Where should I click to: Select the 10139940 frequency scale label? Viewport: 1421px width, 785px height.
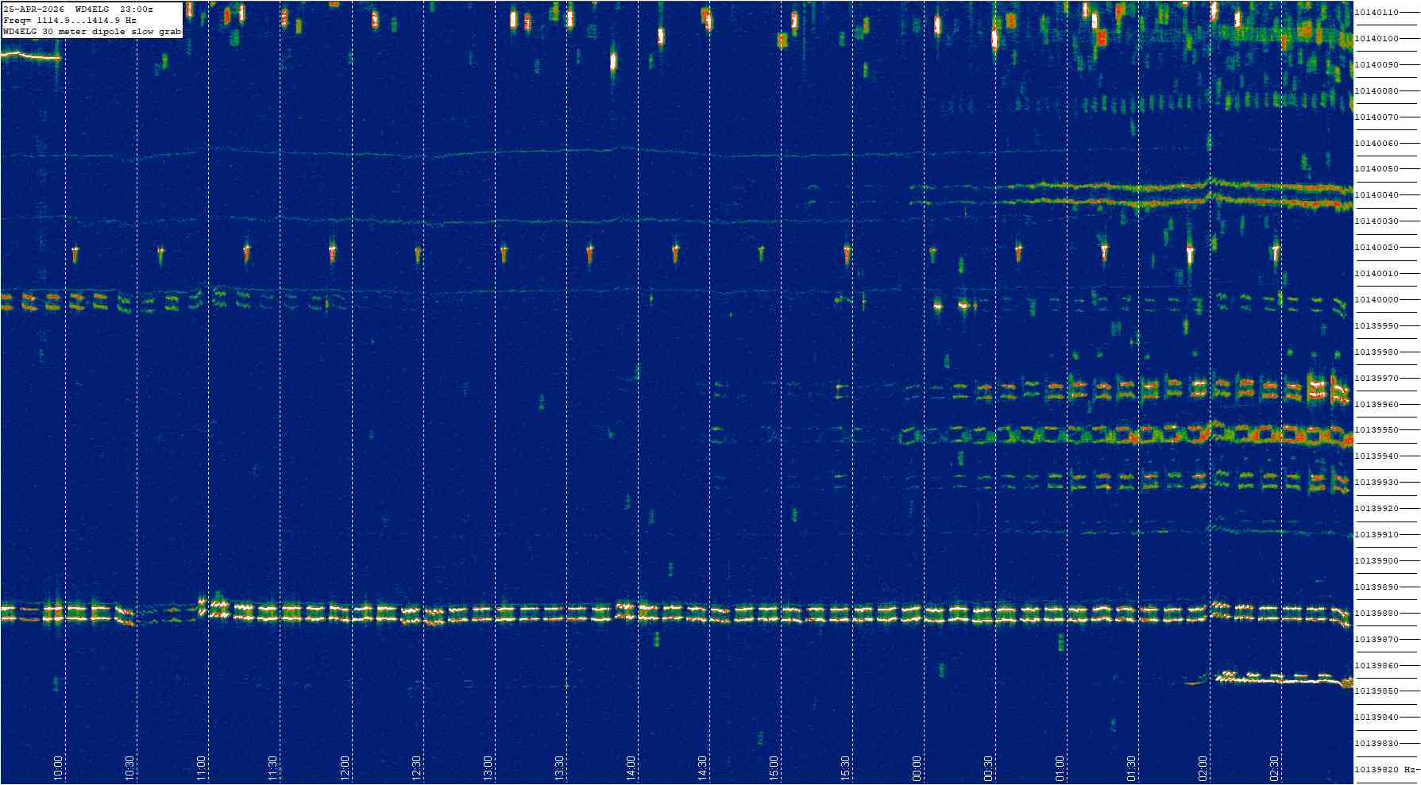1377,456
